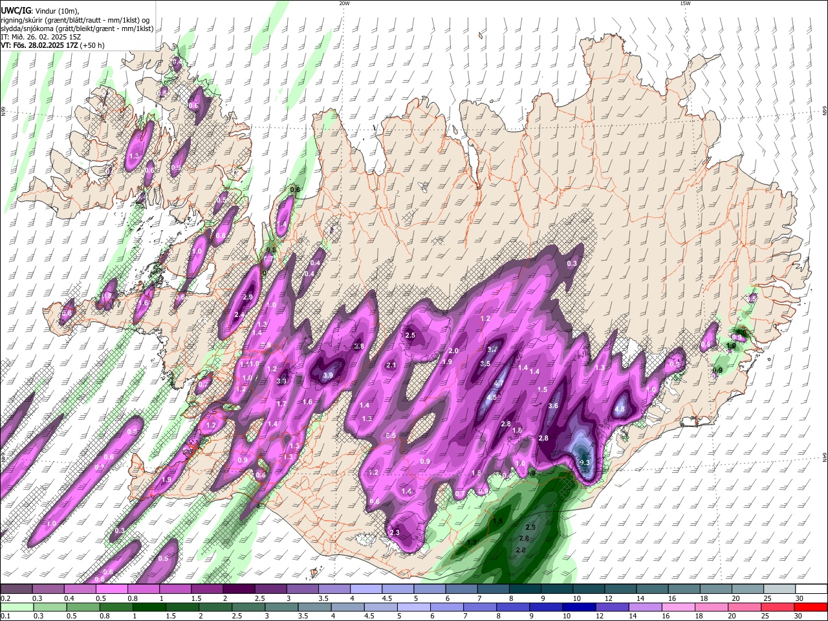This screenshot has width=828, height=621.
Task: Click the pale pink 0.5 swatch in upper legend
Action: click(111, 589)
